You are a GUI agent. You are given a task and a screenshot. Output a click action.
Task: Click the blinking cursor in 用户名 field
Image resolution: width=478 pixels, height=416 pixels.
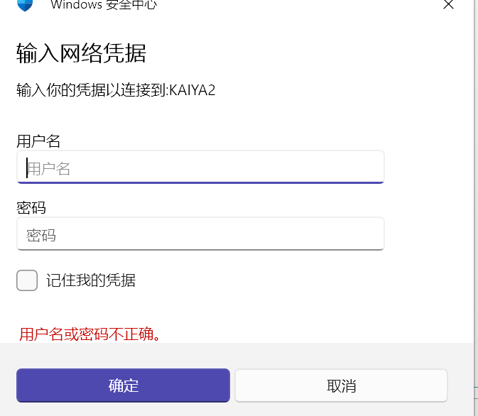coord(27,168)
